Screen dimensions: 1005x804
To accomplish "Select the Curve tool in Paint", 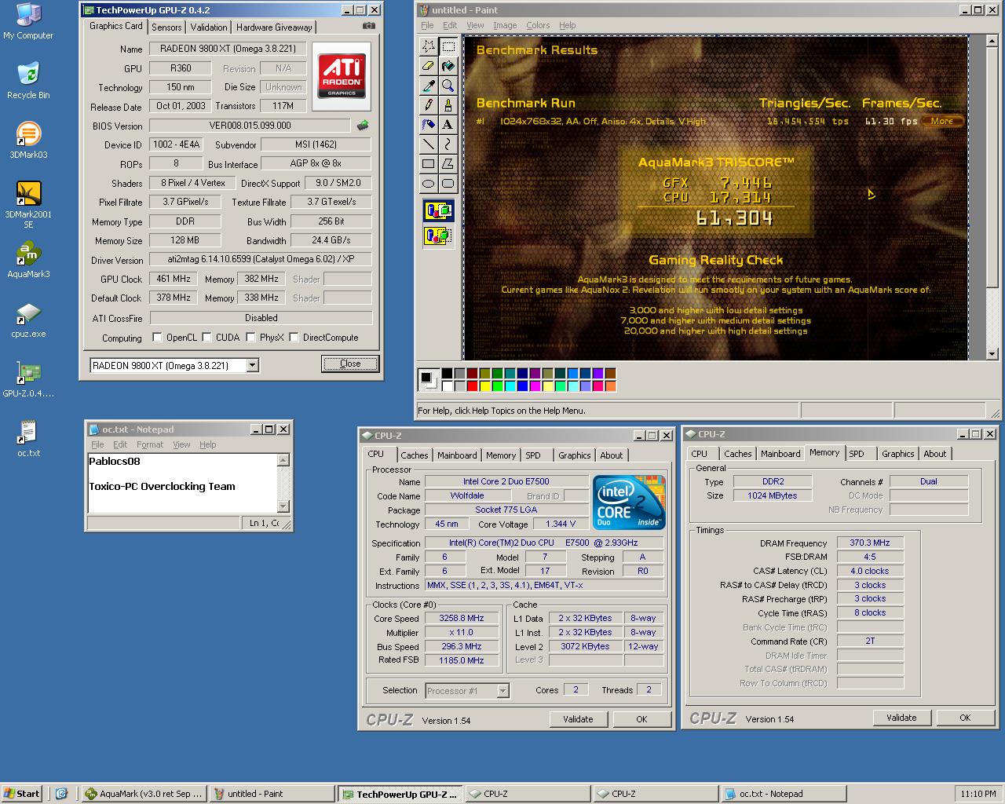I will click(x=448, y=144).
